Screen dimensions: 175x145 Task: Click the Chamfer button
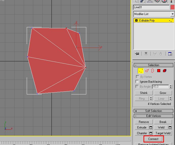tap(142, 133)
